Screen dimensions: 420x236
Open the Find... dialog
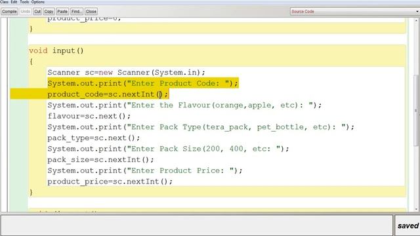click(x=77, y=12)
